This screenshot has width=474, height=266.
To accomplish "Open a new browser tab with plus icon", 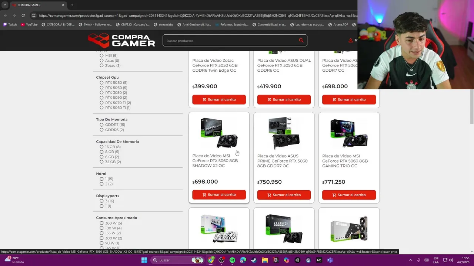I will pyautogui.click(x=72, y=5).
